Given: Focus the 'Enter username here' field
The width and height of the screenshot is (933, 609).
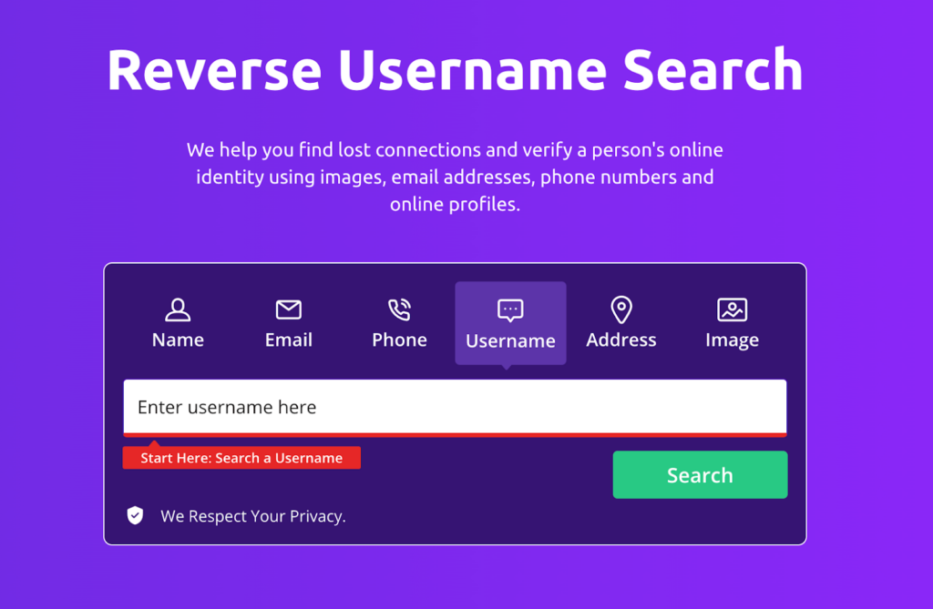Looking at the screenshot, I should (x=456, y=408).
